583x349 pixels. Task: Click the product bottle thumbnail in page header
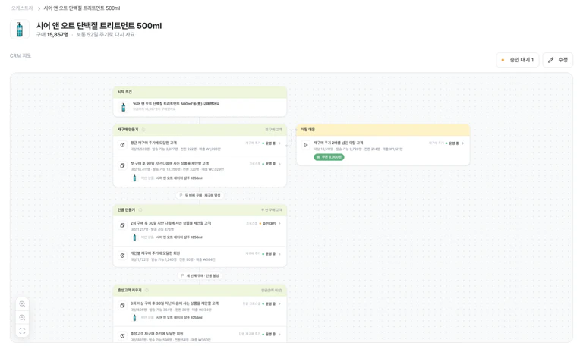20,30
